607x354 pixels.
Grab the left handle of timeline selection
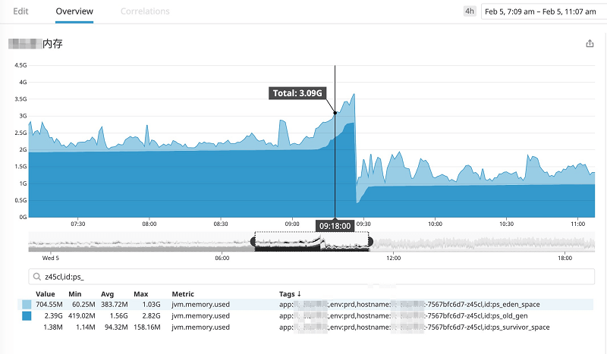point(253,241)
